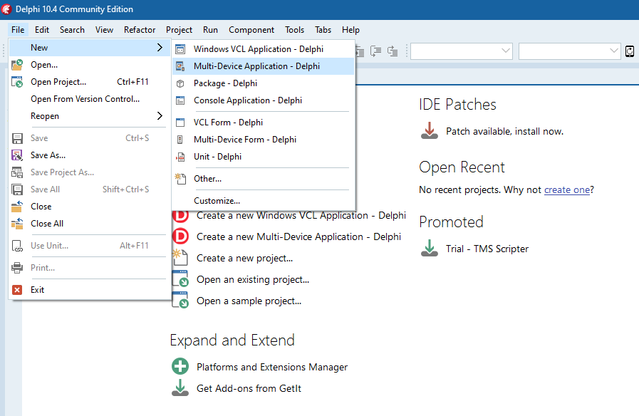Viewport: 639px width, 416px height.
Task: Open the first toolbar combo box dropdown
Action: point(505,51)
